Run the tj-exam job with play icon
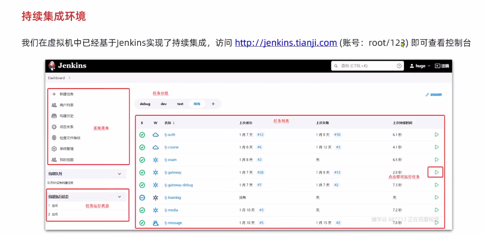Image resolution: width=484 pixels, height=235 pixels. click(x=437, y=159)
